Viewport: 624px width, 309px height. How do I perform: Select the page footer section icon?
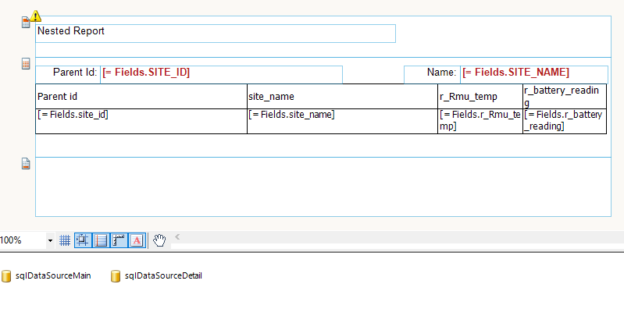[26, 163]
